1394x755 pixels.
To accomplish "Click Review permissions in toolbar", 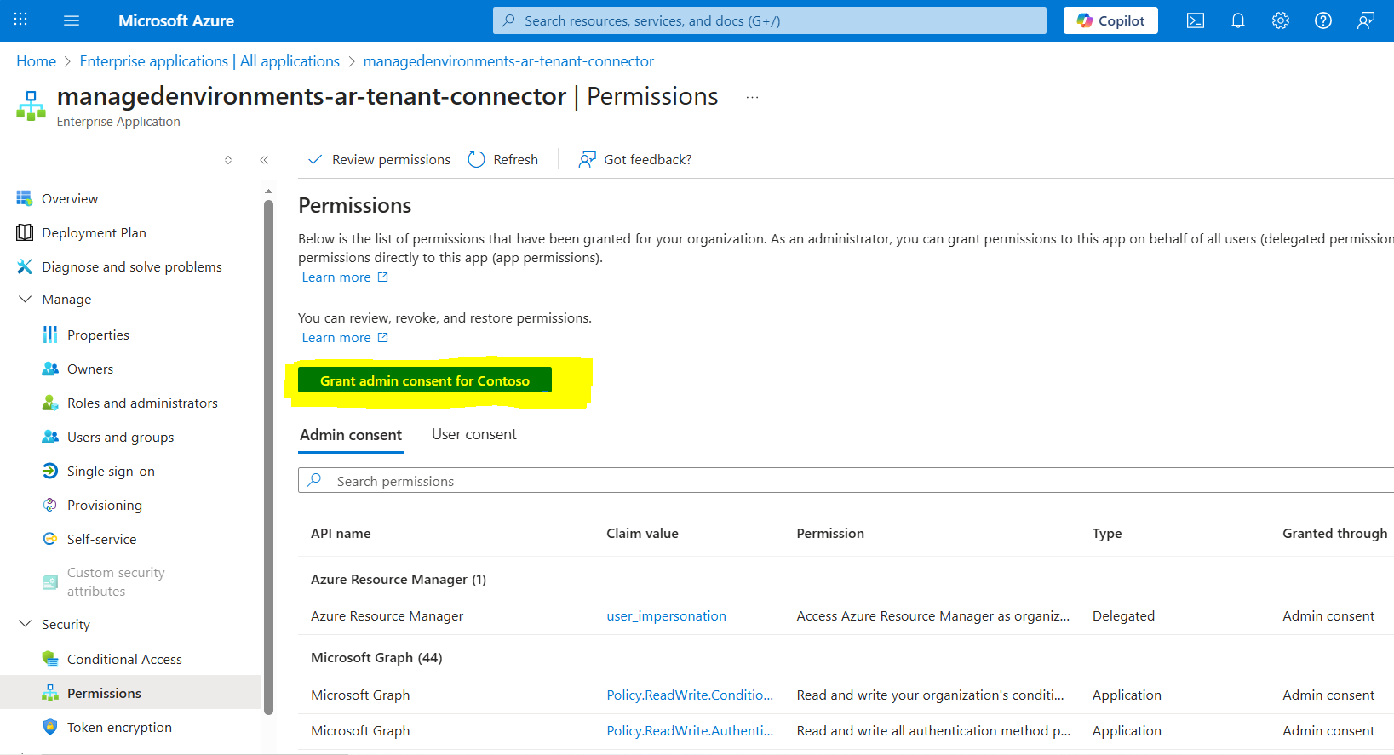I will (379, 160).
